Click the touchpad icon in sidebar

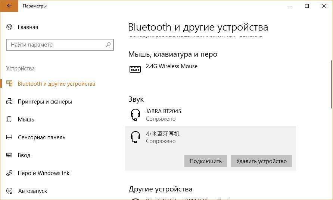pos(10,137)
